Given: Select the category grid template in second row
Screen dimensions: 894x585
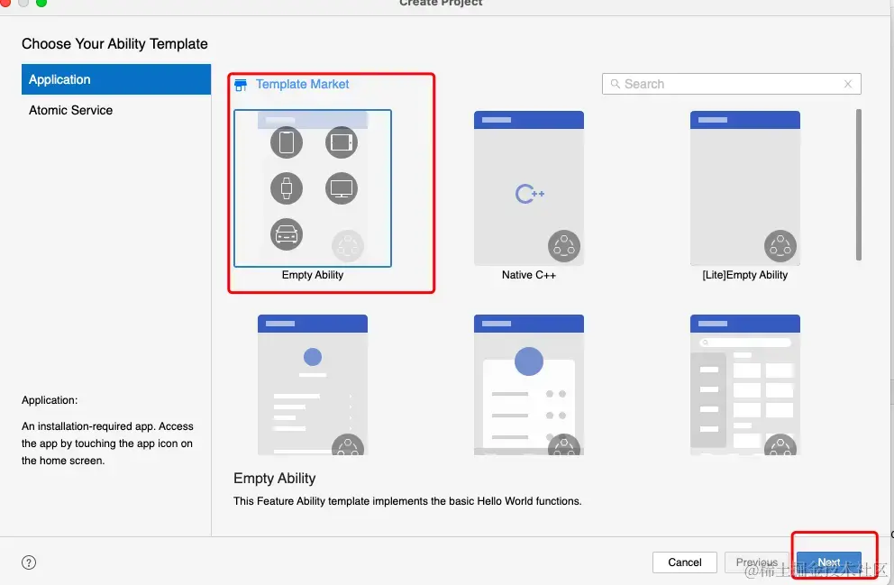Looking at the screenshot, I should tap(744, 384).
